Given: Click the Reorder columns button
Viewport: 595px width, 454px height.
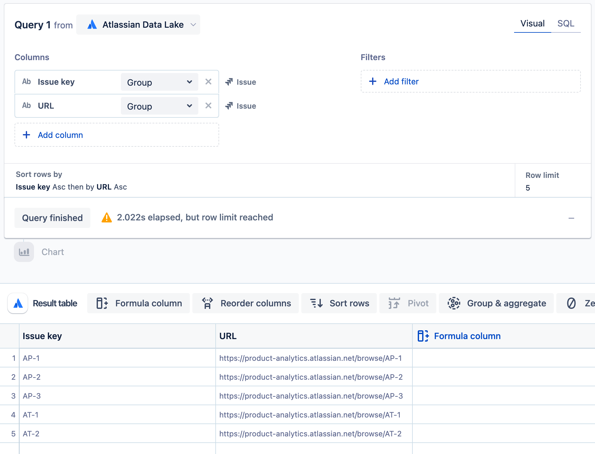Looking at the screenshot, I should (x=246, y=303).
